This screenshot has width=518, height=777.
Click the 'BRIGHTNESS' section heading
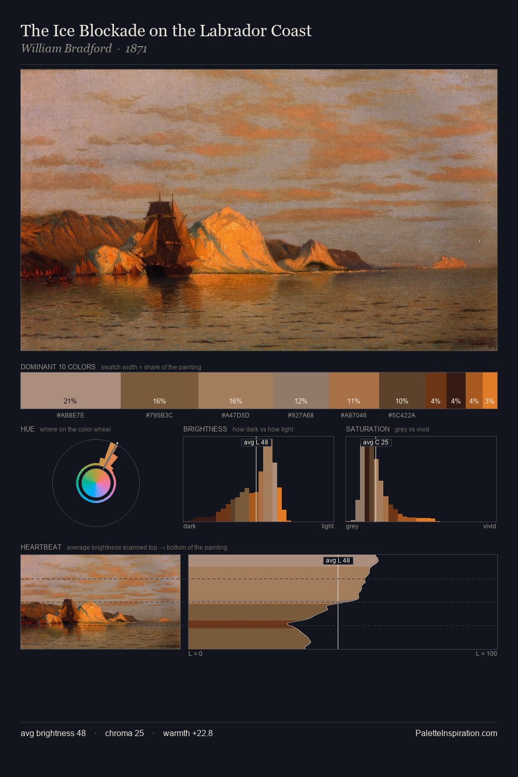pyautogui.click(x=205, y=429)
